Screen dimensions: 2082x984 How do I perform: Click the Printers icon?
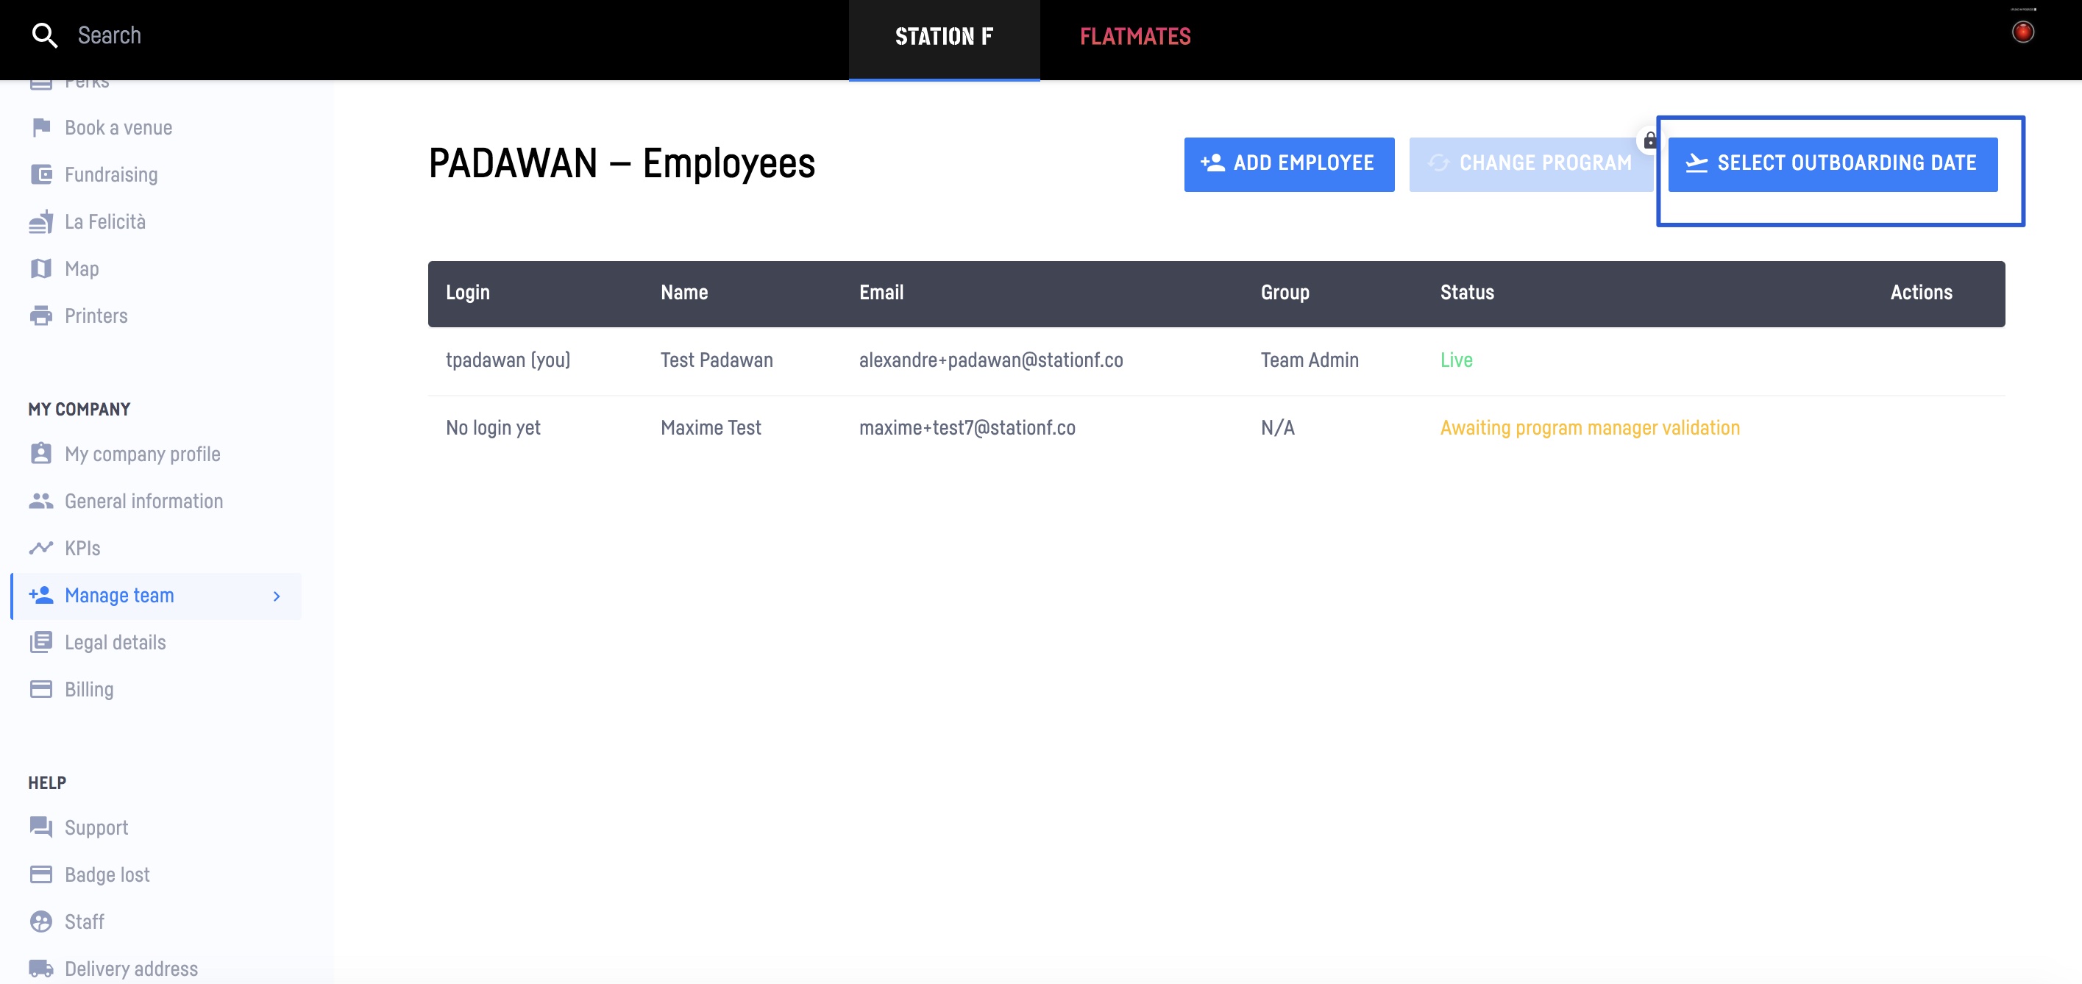40,316
